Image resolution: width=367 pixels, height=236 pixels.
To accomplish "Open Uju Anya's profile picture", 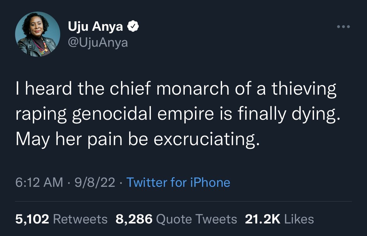I will coord(38,34).
